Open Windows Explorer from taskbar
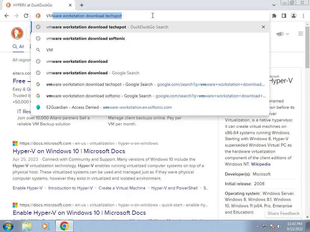 tap(27, 226)
